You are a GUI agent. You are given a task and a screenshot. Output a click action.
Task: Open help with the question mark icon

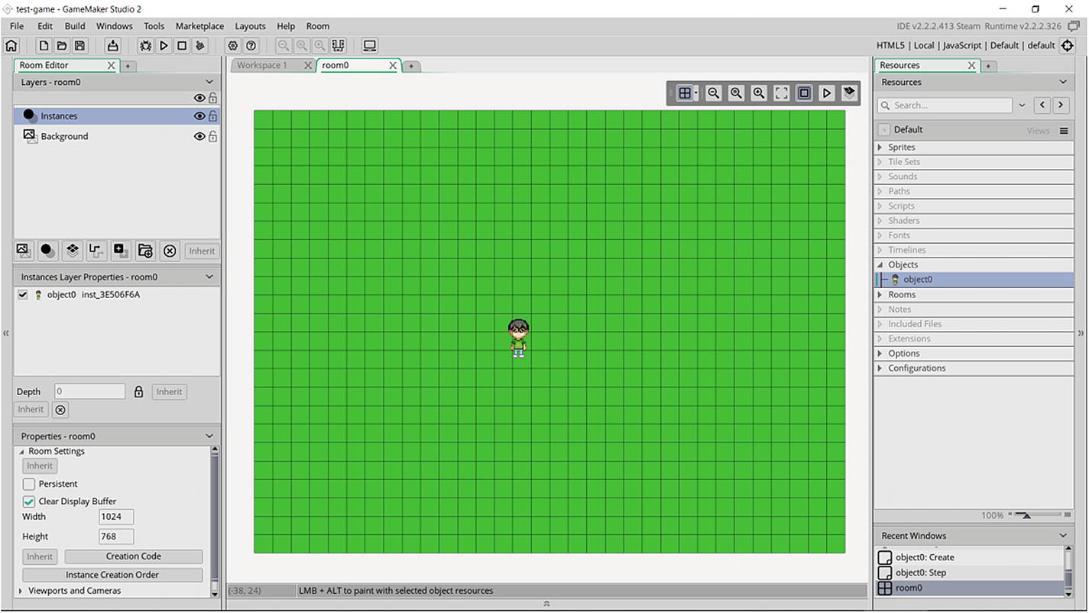pyautogui.click(x=251, y=46)
